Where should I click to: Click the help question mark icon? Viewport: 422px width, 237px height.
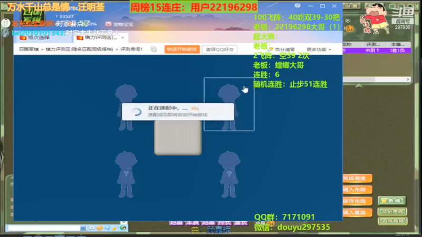pos(298,6)
